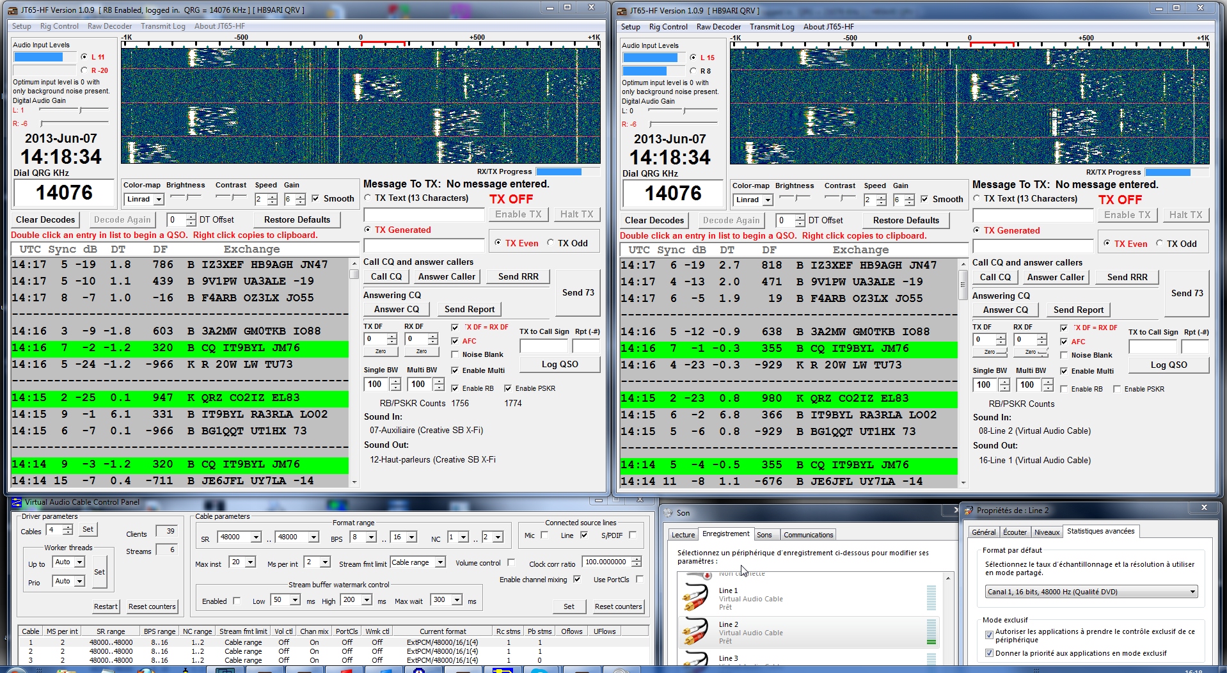Adjust L Digital Audio Gain slider in left window
Screen dimensions: 1227x673
[74, 111]
